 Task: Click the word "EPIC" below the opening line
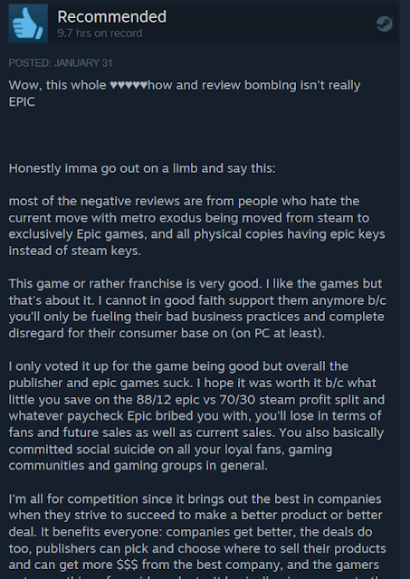[22, 102]
